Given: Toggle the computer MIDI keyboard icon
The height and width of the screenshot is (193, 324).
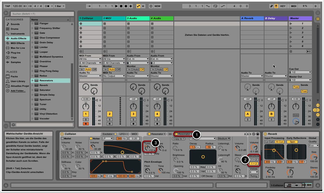Looking at the screenshot, I should point(276,6).
